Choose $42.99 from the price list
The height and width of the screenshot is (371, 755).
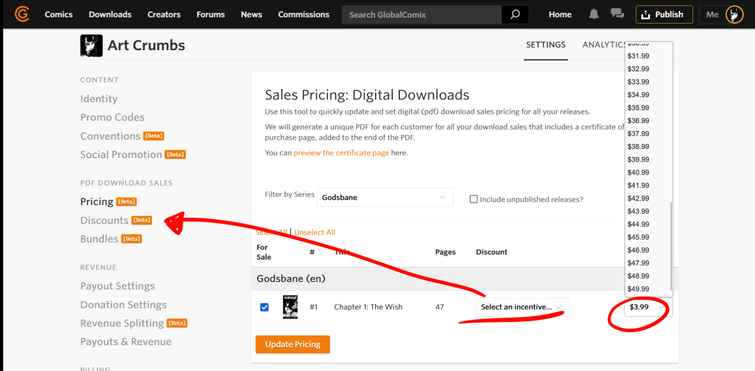(638, 199)
